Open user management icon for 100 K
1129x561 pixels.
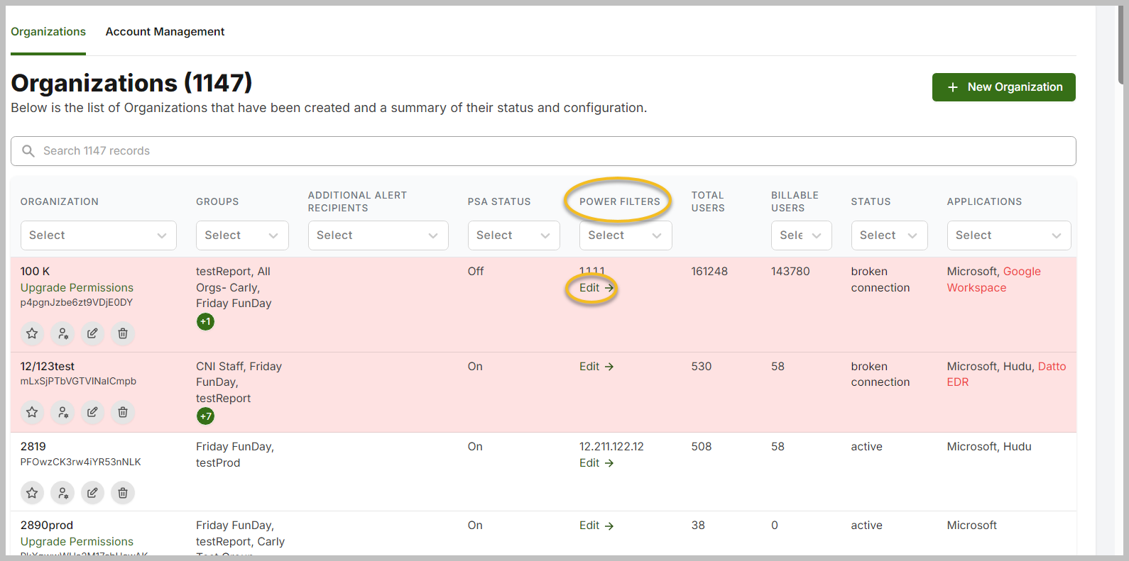click(62, 333)
